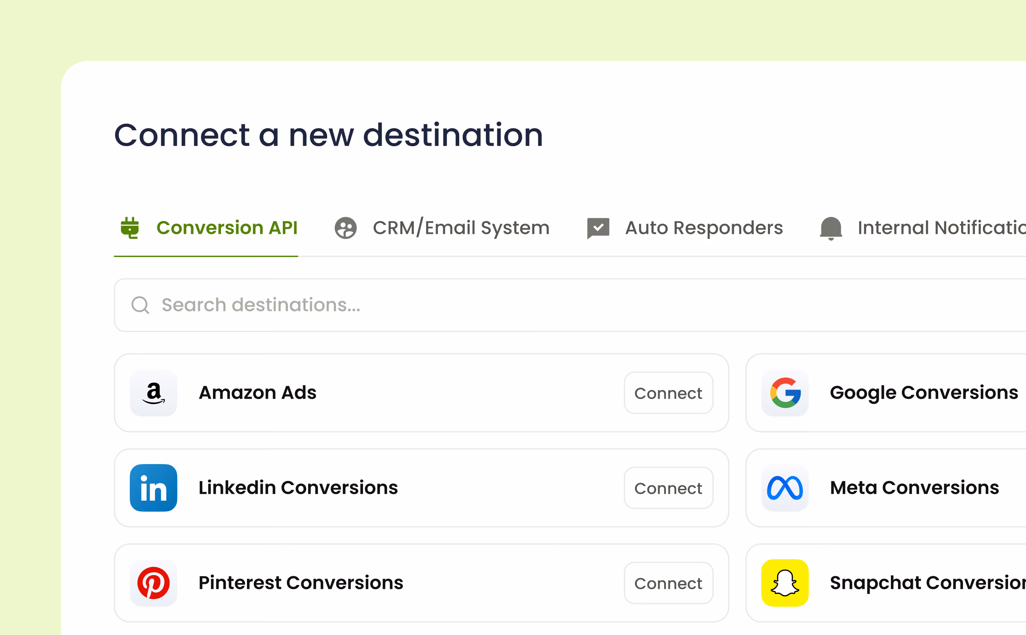Click the Google logo icon
The height and width of the screenshot is (635, 1026).
pos(785,393)
